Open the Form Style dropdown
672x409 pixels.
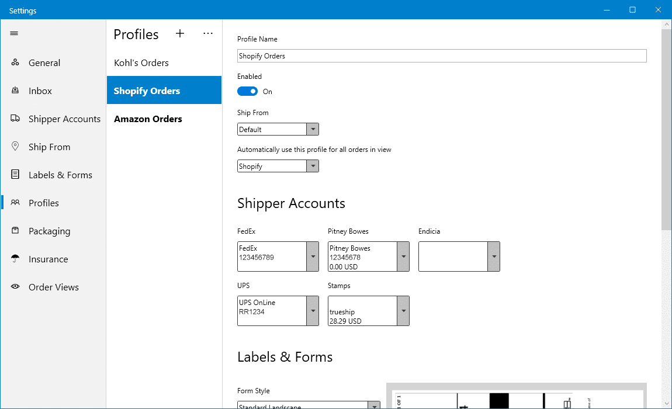(309, 405)
